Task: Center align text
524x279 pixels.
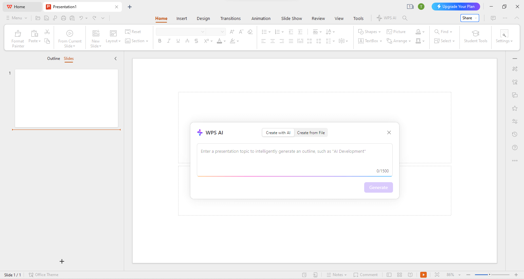Action: (x=272, y=41)
